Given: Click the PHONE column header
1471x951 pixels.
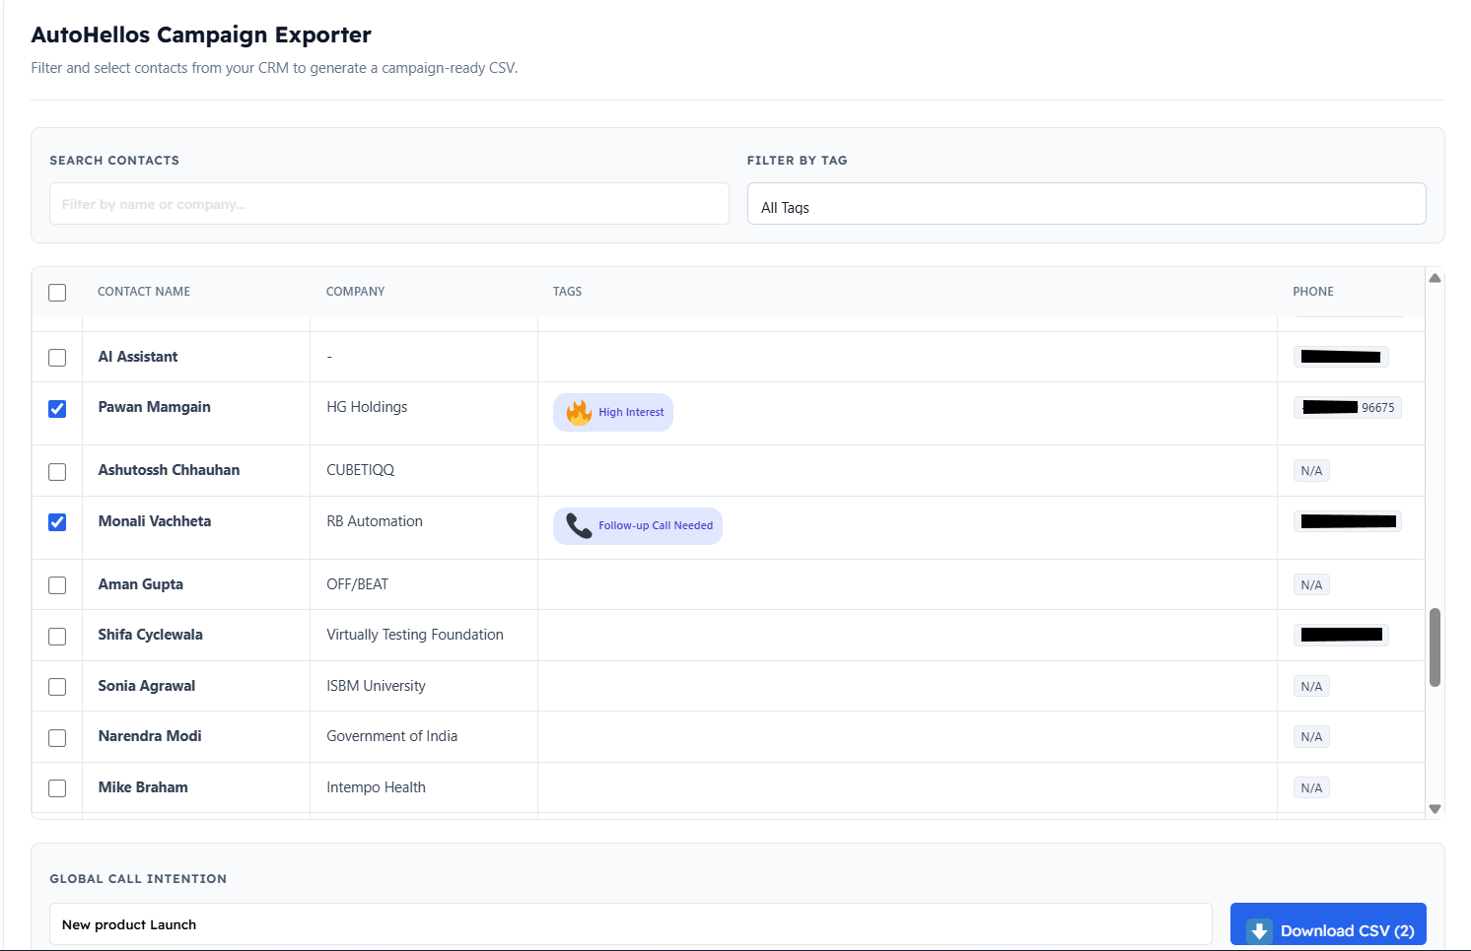Looking at the screenshot, I should pyautogui.click(x=1313, y=292).
